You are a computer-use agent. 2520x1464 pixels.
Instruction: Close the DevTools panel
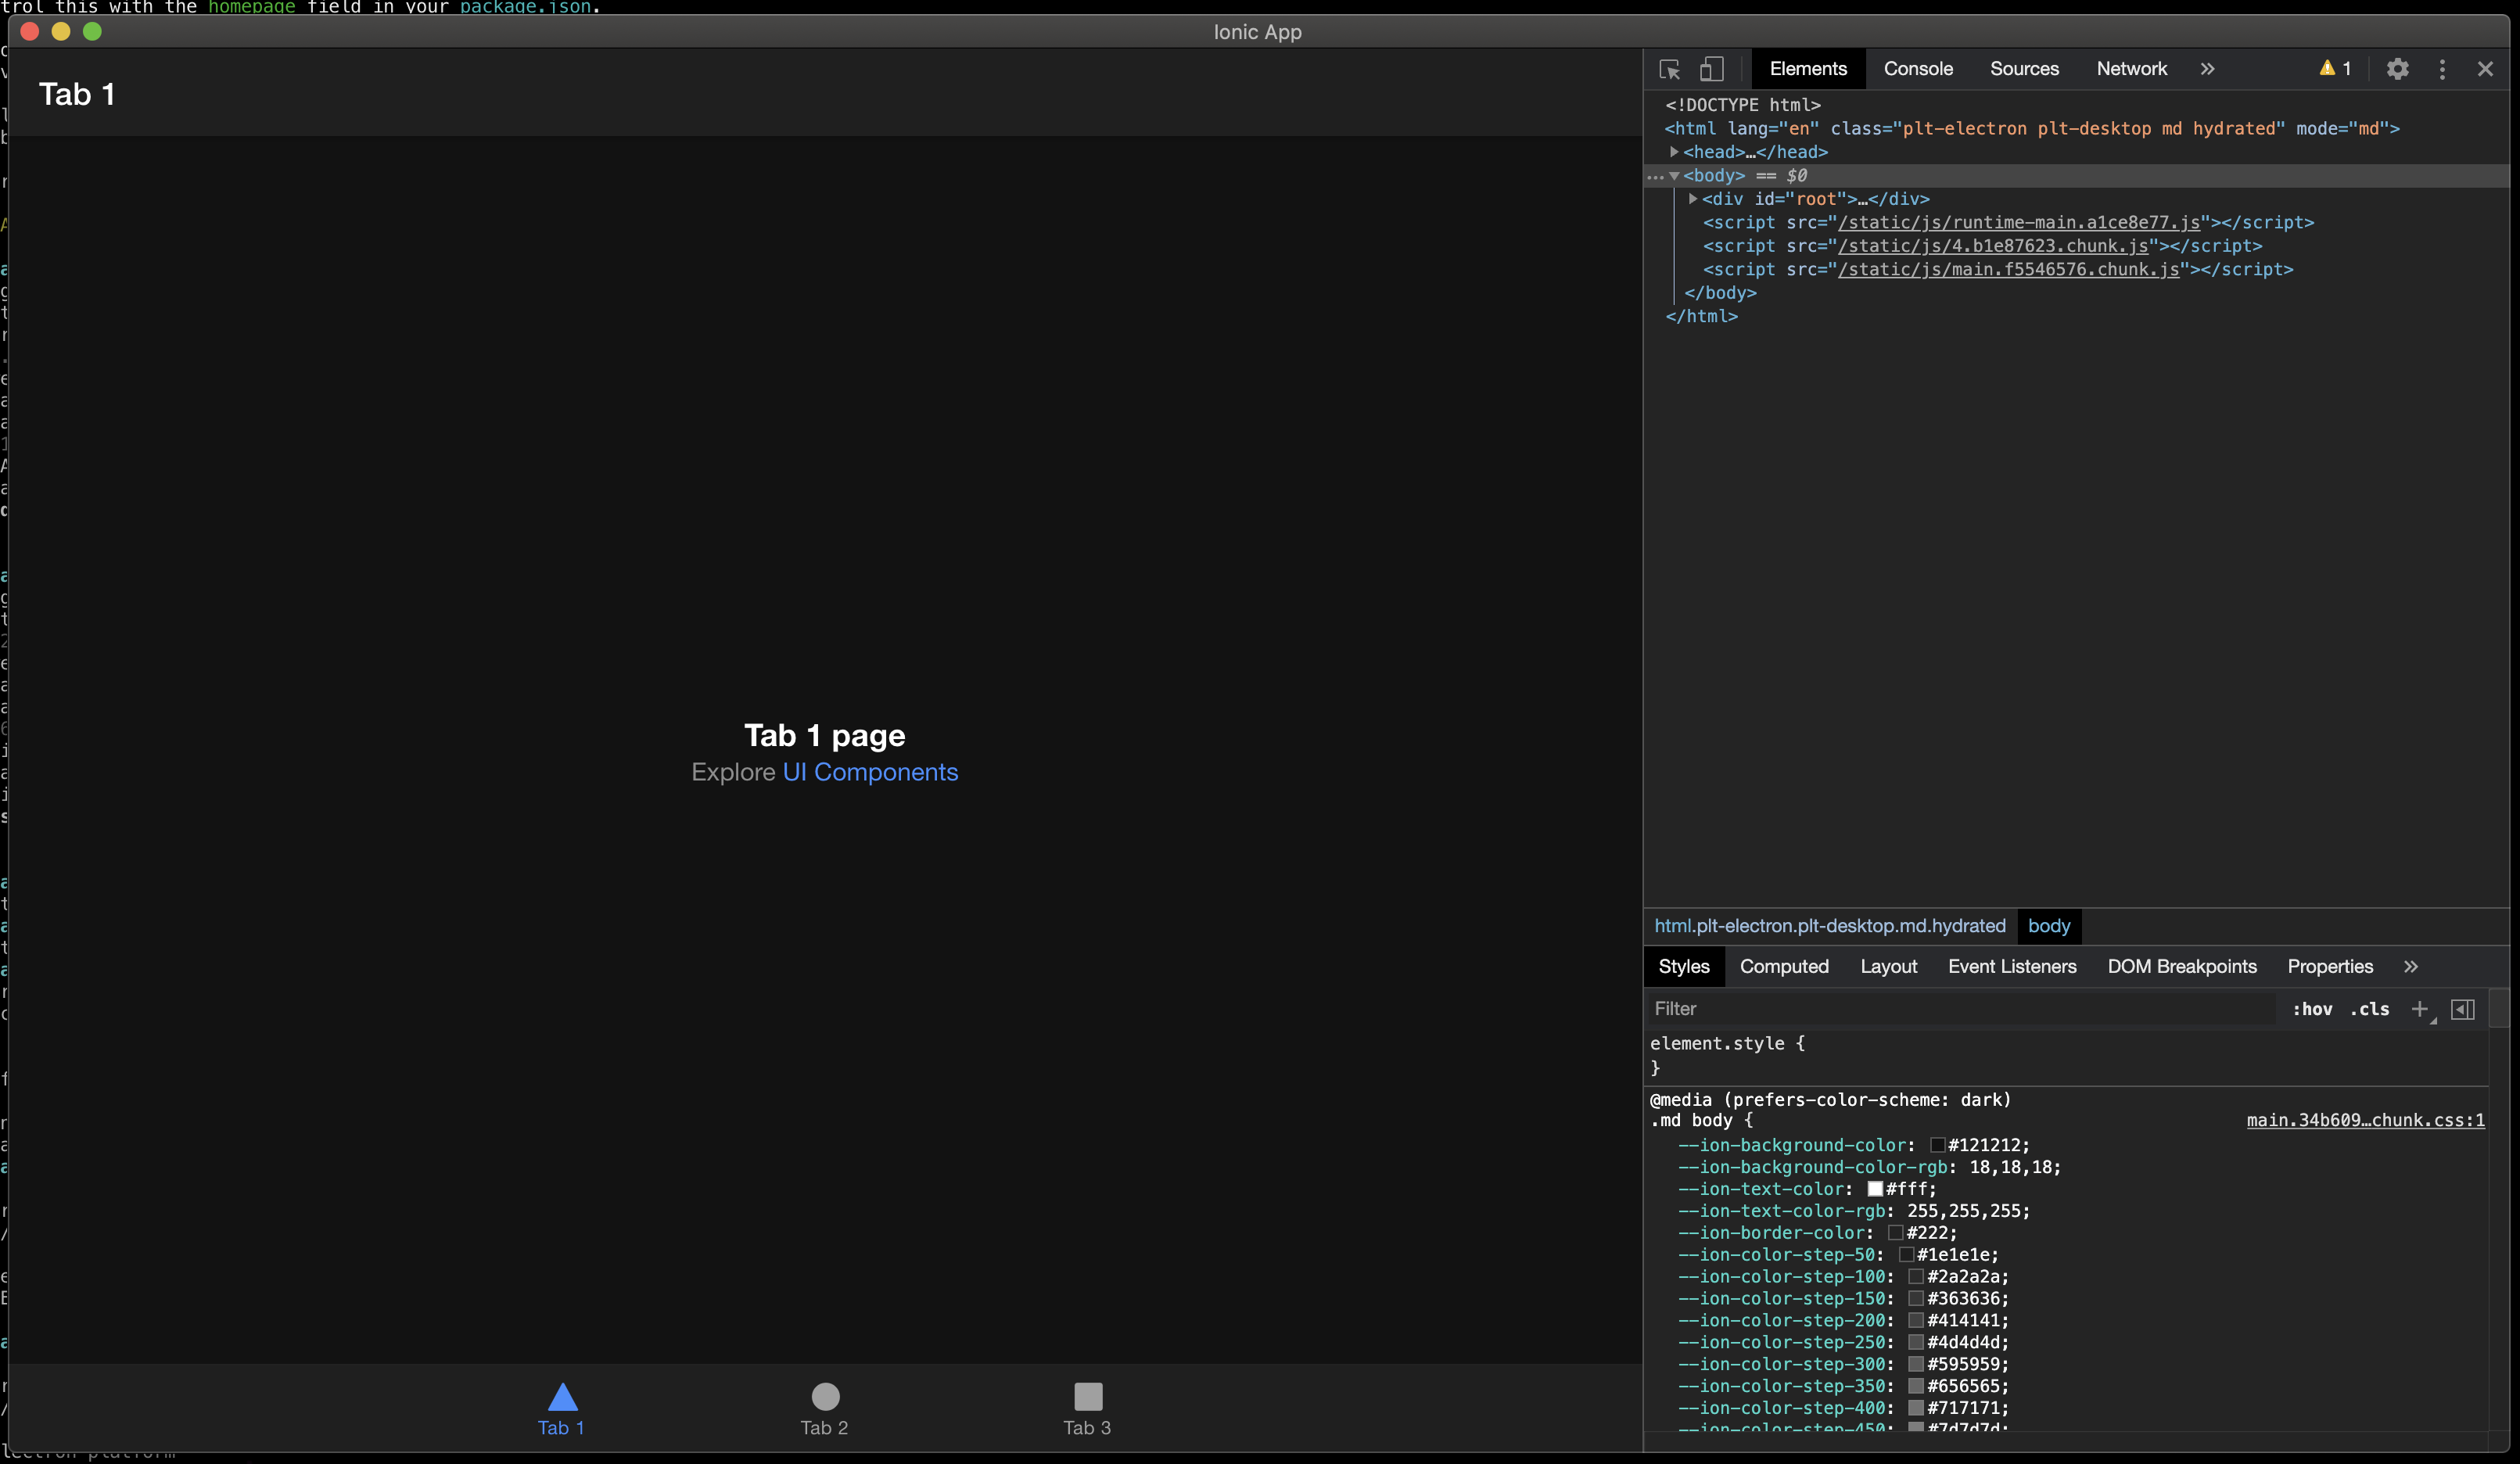[x=2485, y=69]
